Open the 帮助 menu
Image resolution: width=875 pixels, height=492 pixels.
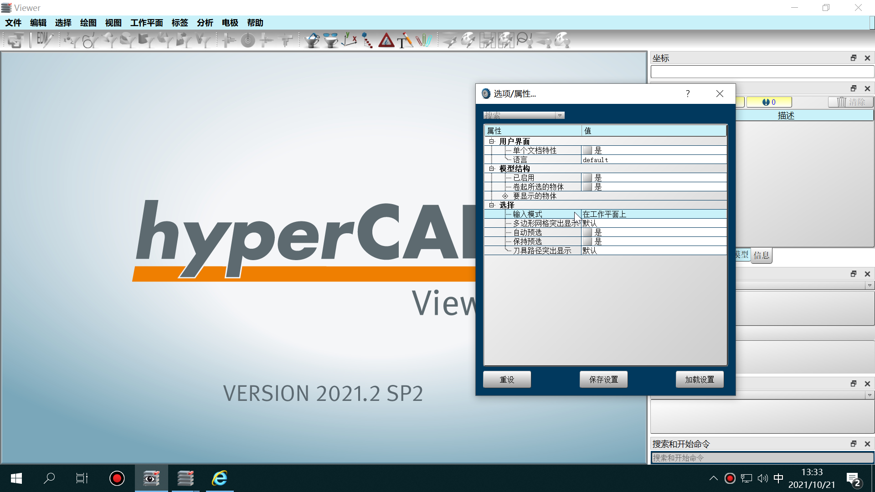pos(255,23)
